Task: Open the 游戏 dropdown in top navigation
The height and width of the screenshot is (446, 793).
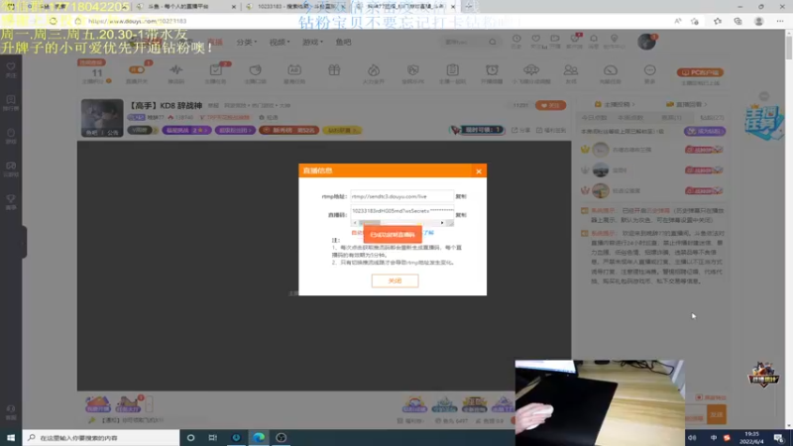Action: click(312, 42)
